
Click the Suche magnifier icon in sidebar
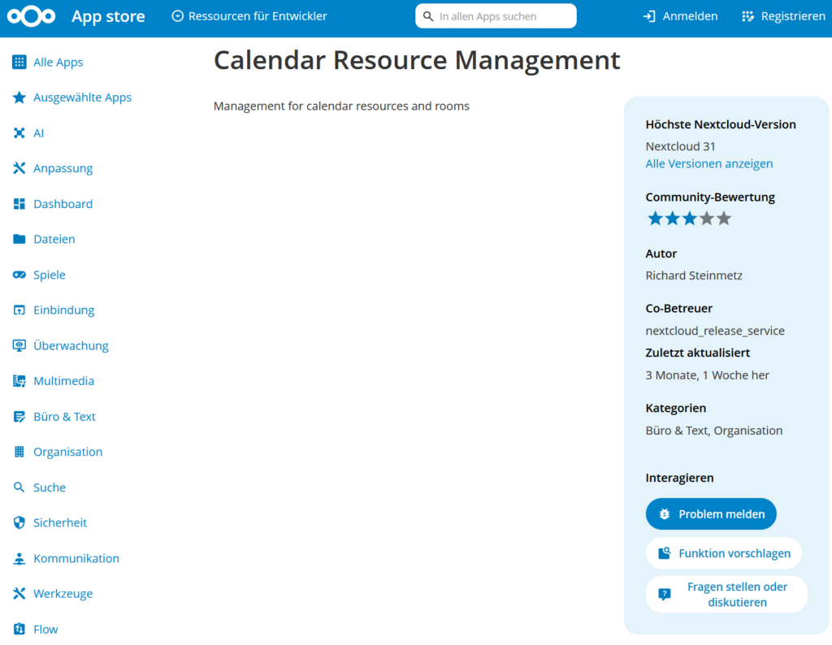[x=19, y=487]
